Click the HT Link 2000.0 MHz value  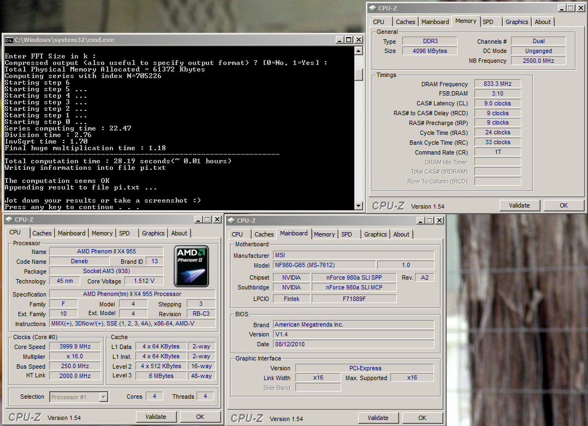[75, 376]
